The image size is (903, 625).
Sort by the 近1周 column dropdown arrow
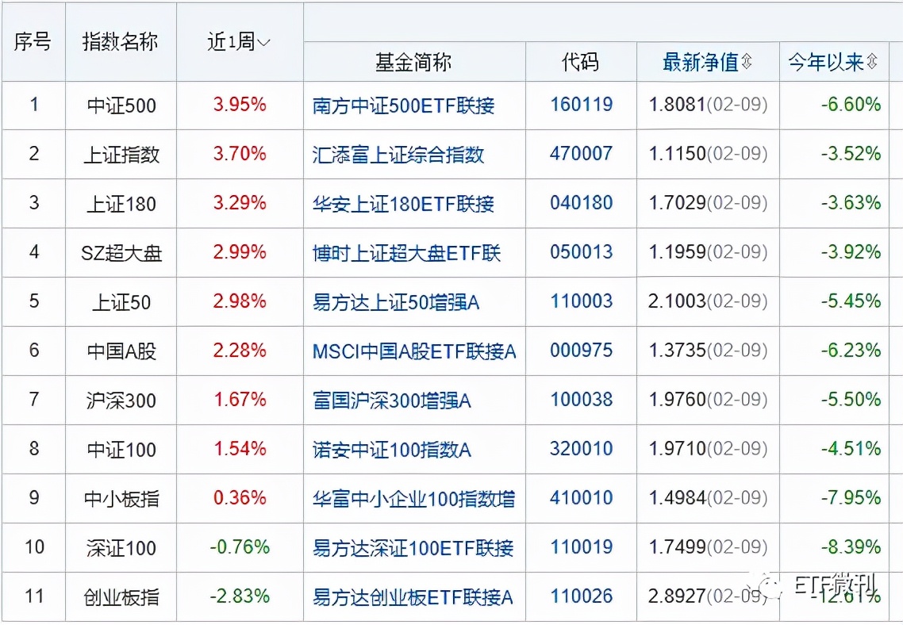(263, 43)
